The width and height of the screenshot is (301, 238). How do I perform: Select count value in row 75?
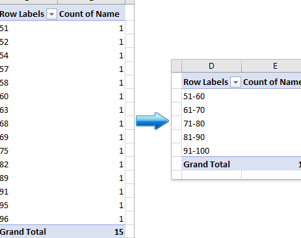(121, 151)
